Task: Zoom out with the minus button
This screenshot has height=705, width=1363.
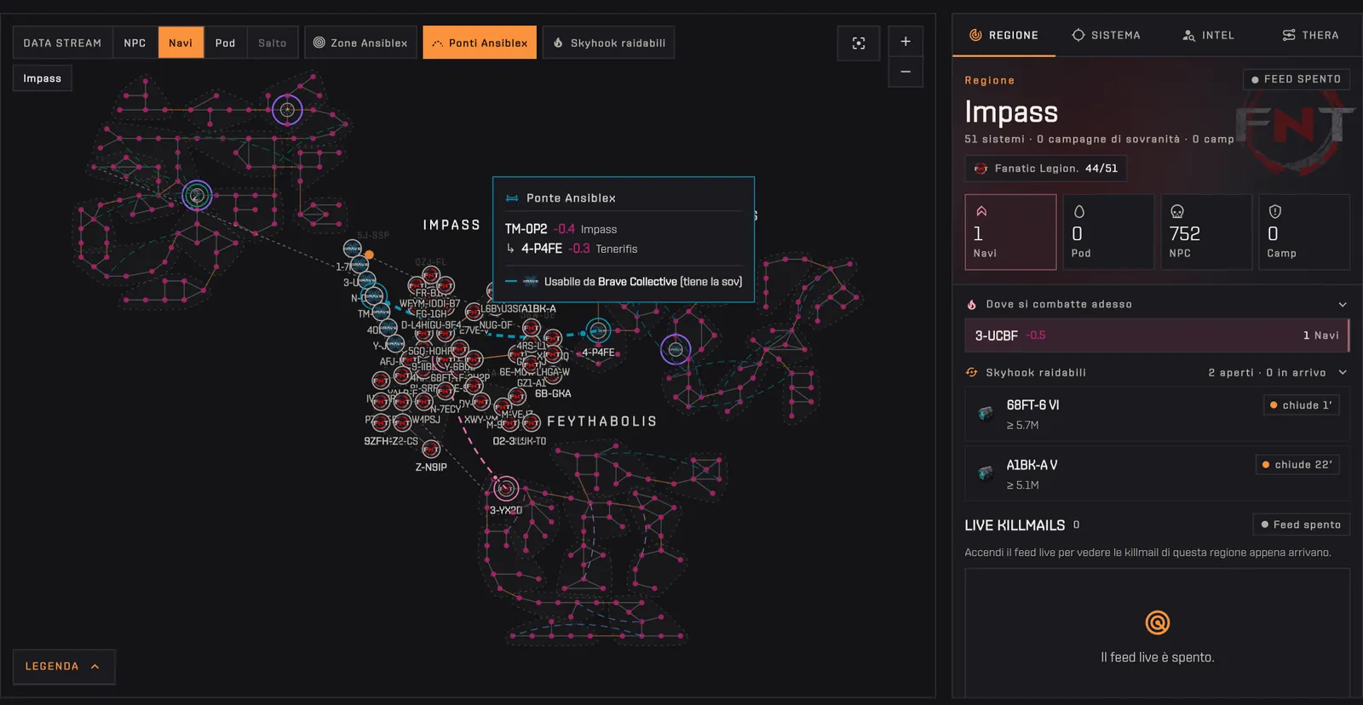Action: 906,72
